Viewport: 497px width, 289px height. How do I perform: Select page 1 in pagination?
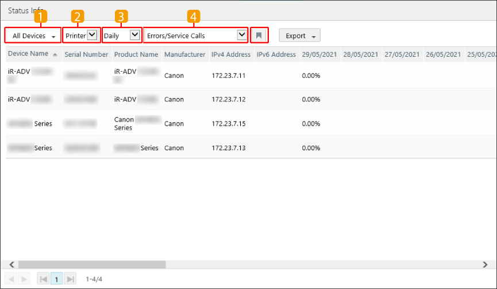click(57, 279)
